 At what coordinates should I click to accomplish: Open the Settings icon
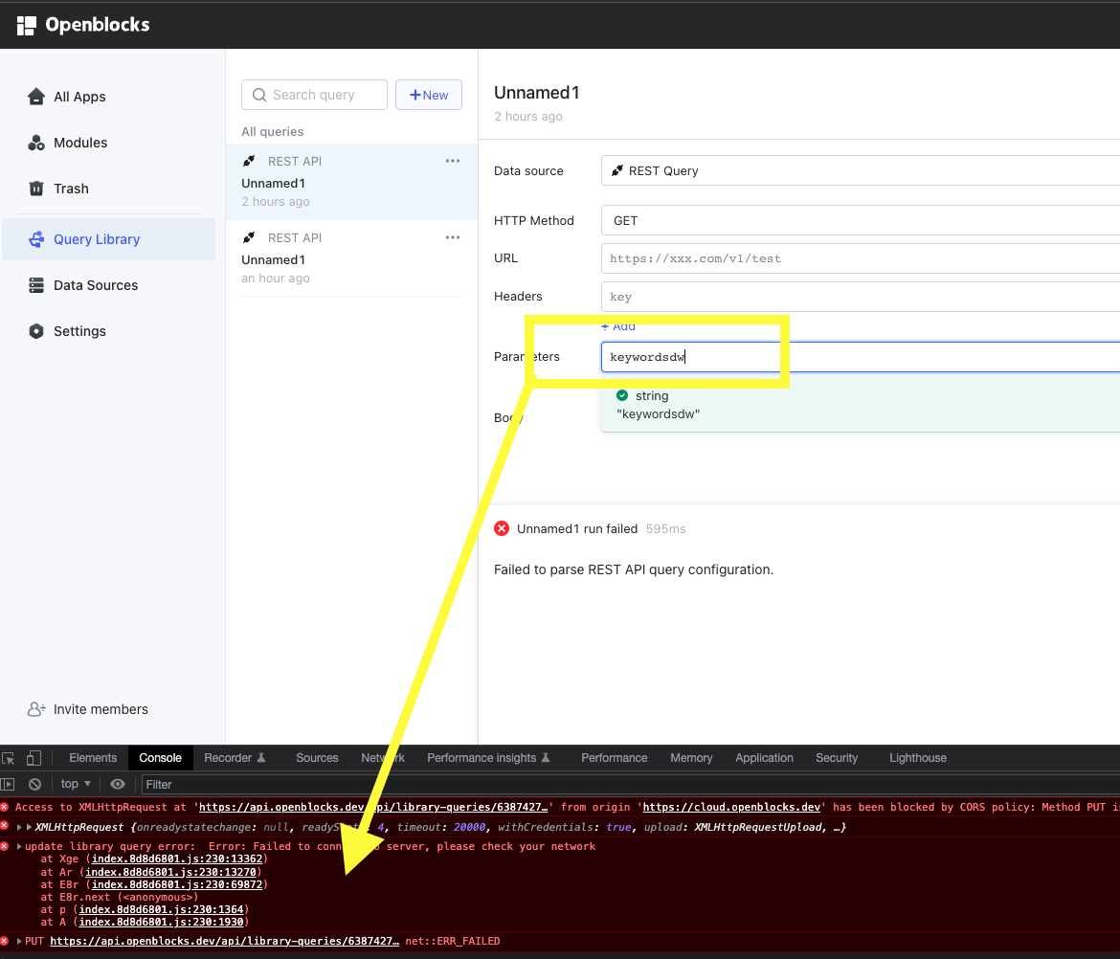pos(36,330)
